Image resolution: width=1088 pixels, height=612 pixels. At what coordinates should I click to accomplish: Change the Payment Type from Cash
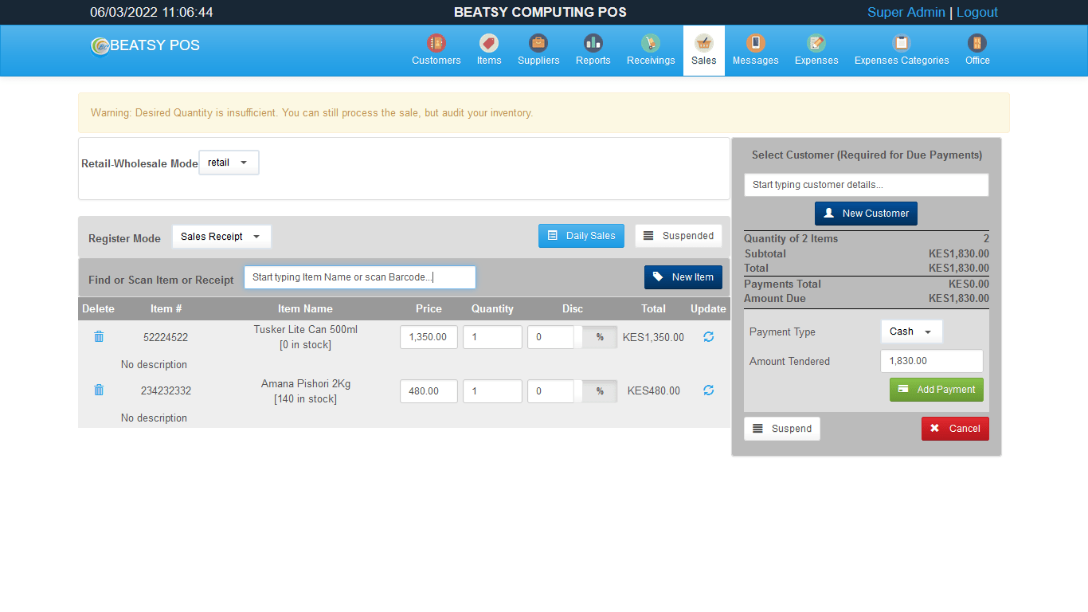pos(911,331)
